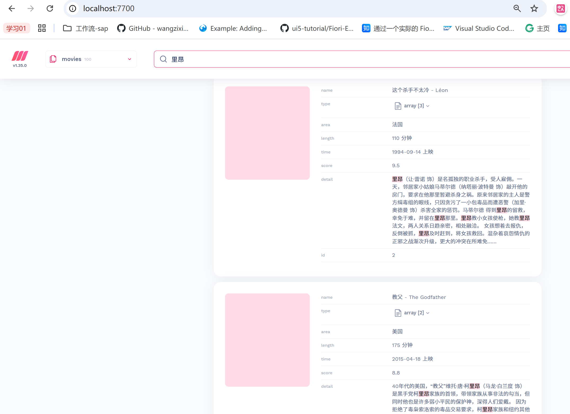570x414 pixels.
Task: Click the browser zoom magnifier icon
Action: click(x=517, y=8)
